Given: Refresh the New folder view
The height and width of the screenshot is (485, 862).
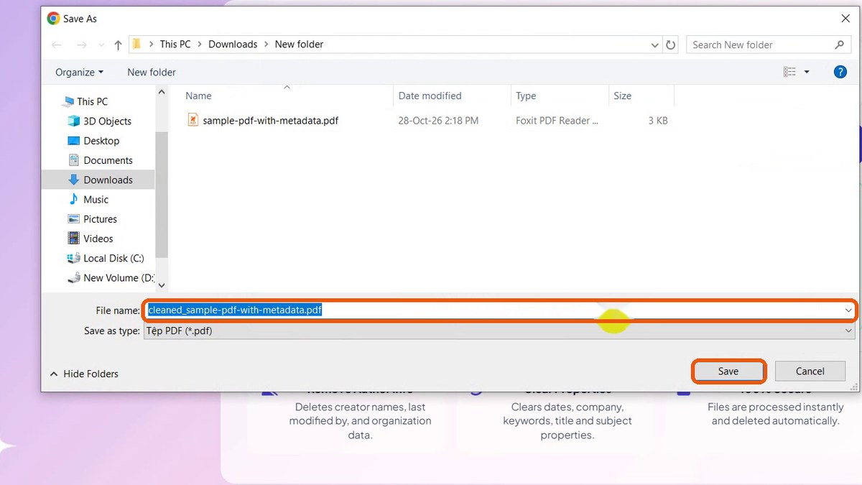Looking at the screenshot, I should (671, 45).
